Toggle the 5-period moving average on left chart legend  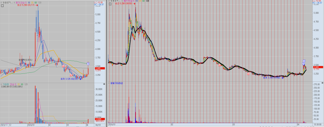(26, 3)
